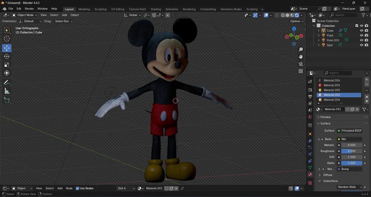371x197 pixels.
Task: Hide the Spot light in viewport
Action: 361,45
